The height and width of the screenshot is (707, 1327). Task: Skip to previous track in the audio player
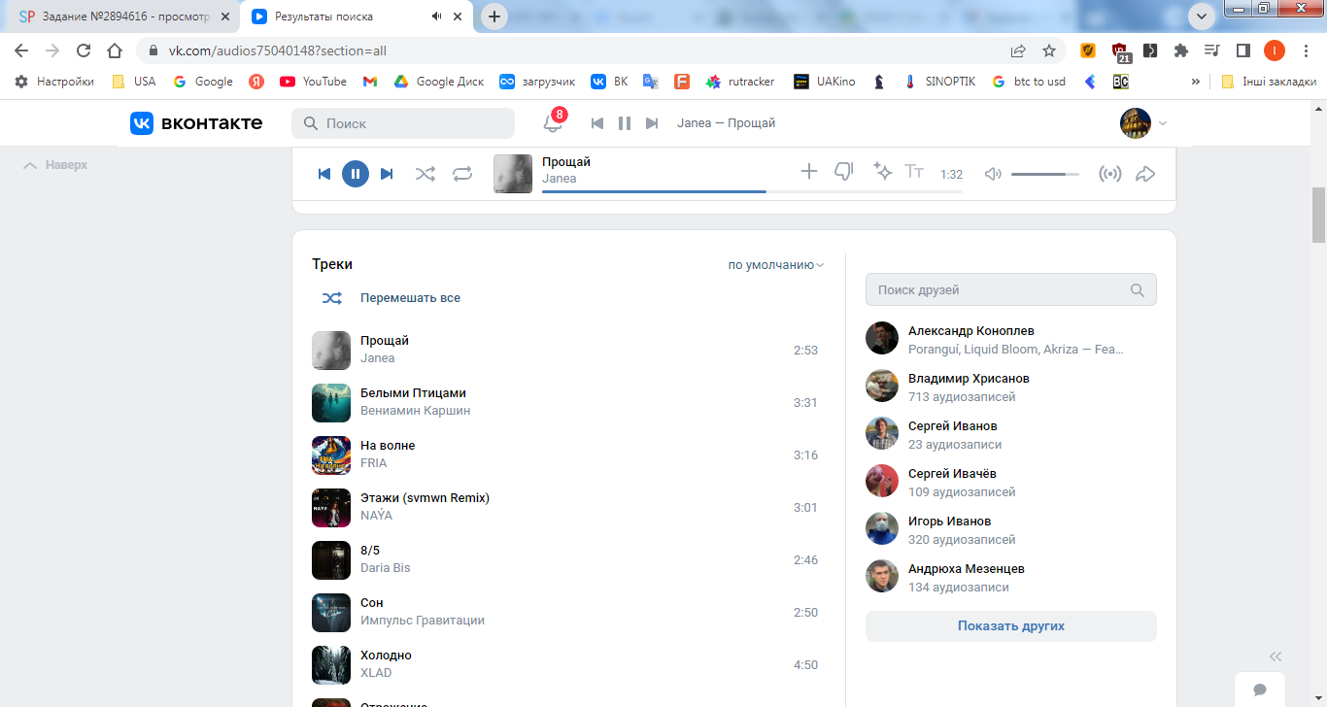coord(324,174)
